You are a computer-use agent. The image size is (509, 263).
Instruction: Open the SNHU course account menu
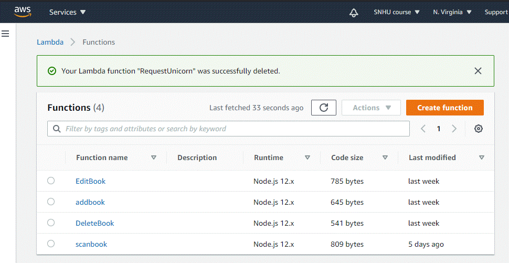396,12
